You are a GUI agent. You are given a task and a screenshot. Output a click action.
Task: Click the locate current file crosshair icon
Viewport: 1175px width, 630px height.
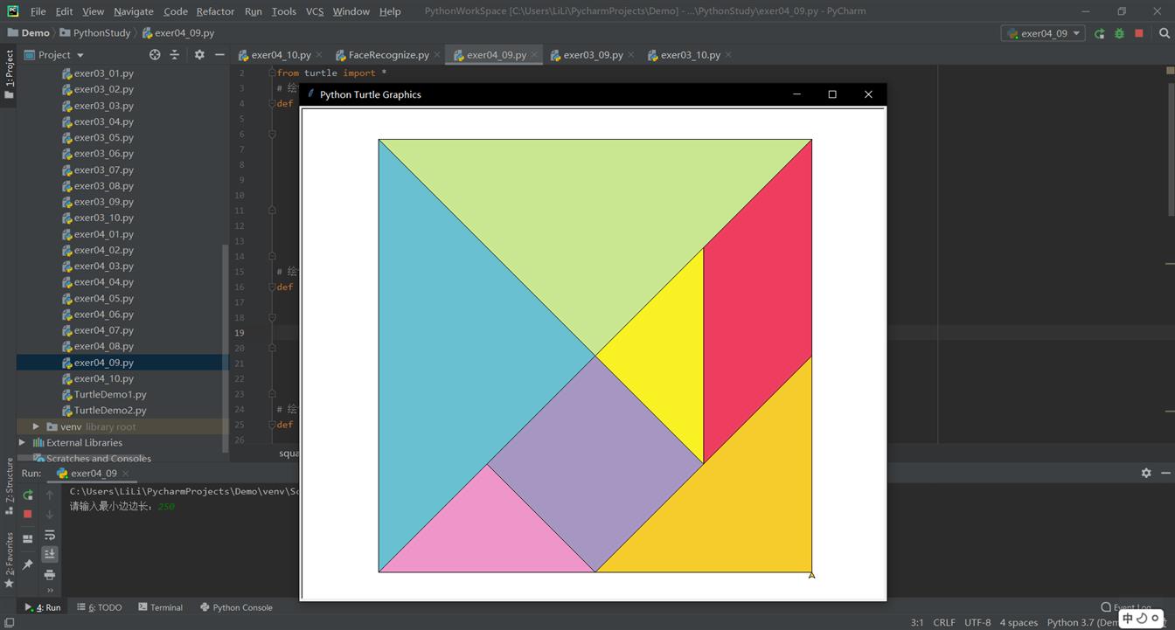[155, 54]
